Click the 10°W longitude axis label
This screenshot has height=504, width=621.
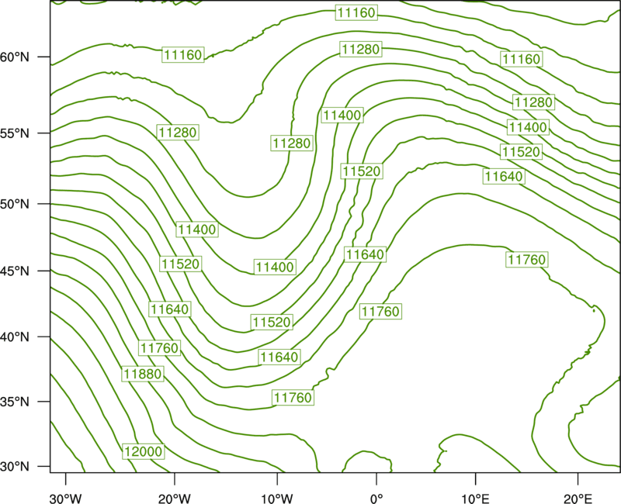277,499
